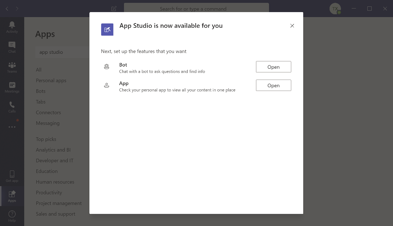Select All apps category

(38, 69)
